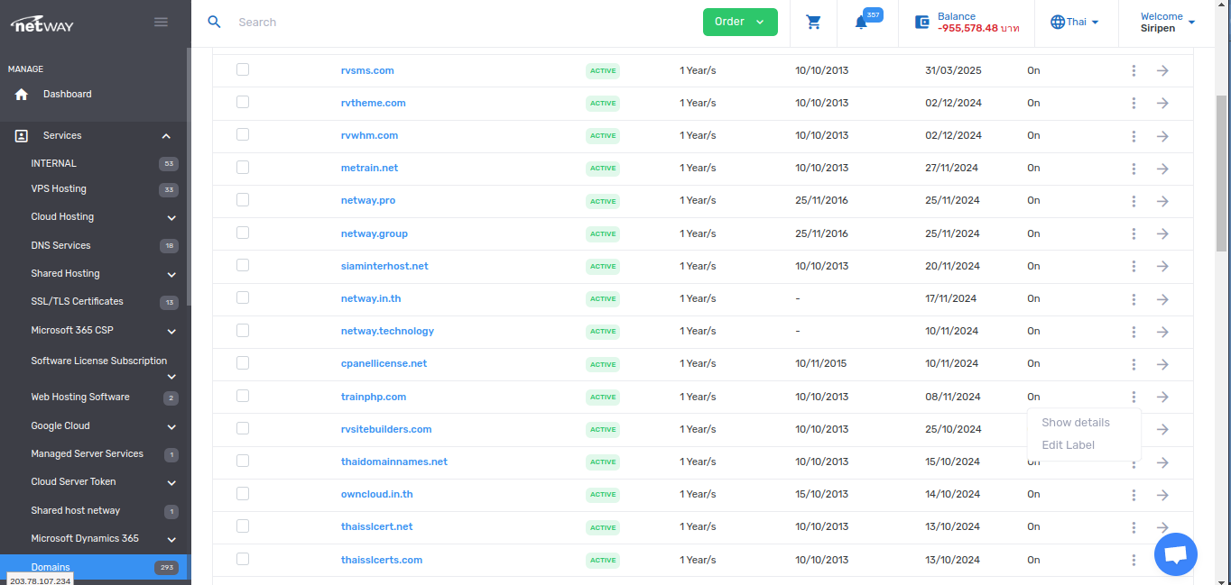1231x585 pixels.
Task: Open the cpanellicense.net domain link
Action: (x=384, y=363)
